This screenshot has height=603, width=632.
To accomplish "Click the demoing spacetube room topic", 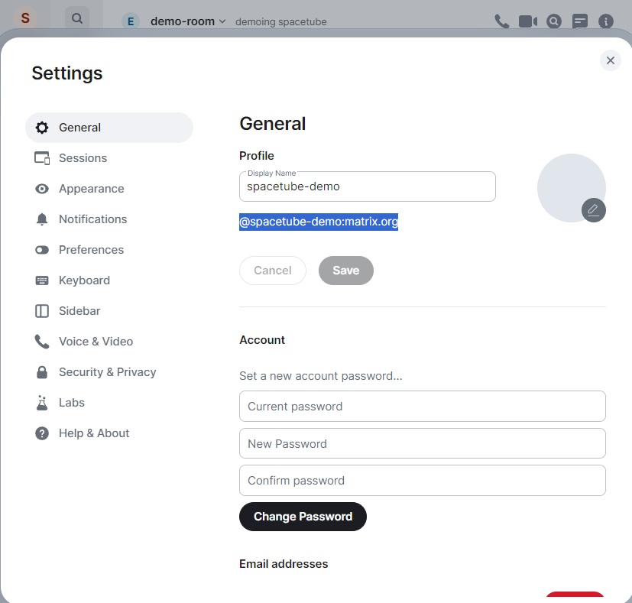I will click(281, 21).
